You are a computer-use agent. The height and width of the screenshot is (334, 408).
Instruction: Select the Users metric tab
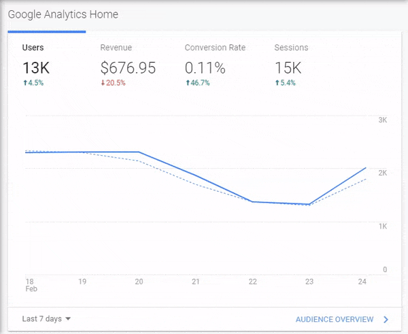[33, 48]
